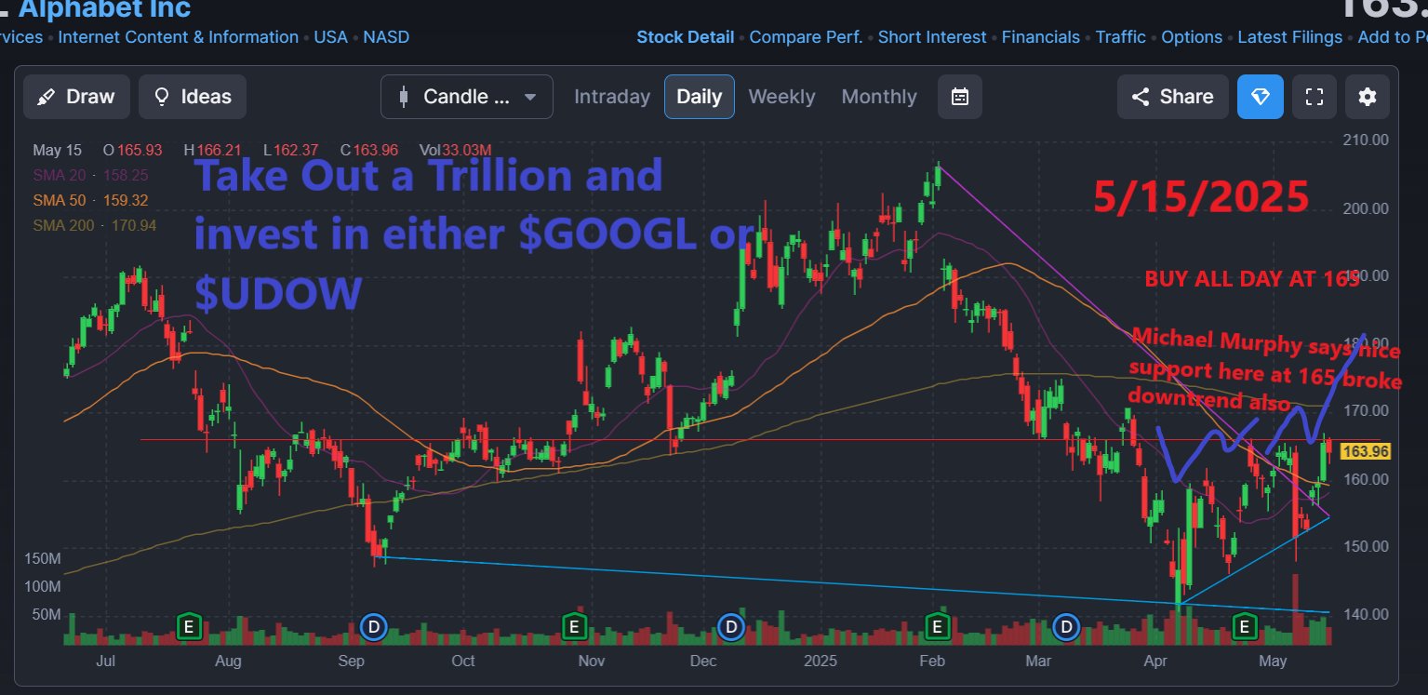This screenshot has width=1428, height=695.
Task: Open the Options link
Action: pos(1192,37)
